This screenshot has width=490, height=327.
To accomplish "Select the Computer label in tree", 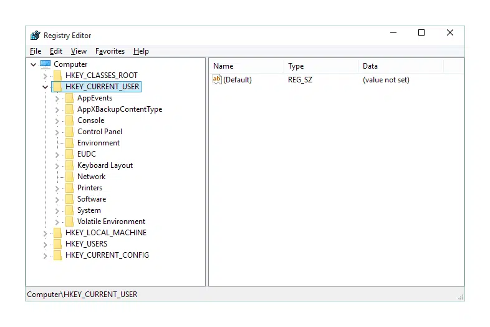I will tap(70, 64).
